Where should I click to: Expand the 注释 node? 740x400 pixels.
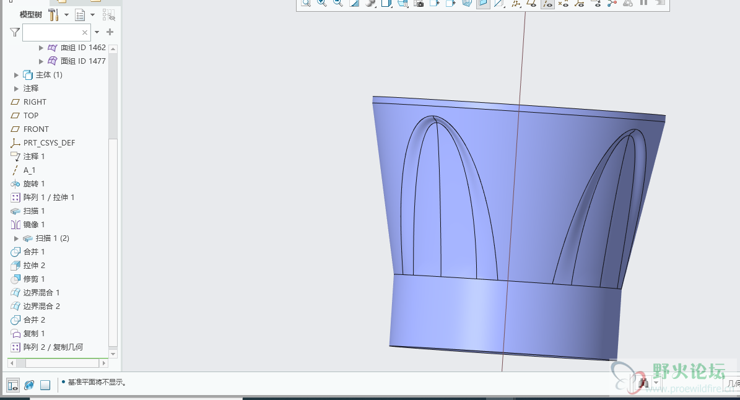pyautogui.click(x=17, y=89)
